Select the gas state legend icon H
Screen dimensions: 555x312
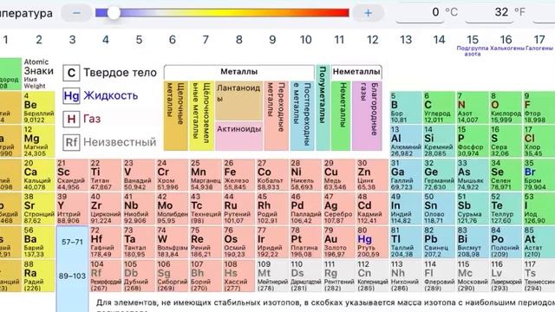click(71, 120)
